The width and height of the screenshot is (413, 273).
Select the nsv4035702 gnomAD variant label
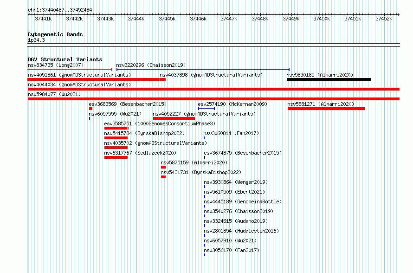(x=155, y=143)
